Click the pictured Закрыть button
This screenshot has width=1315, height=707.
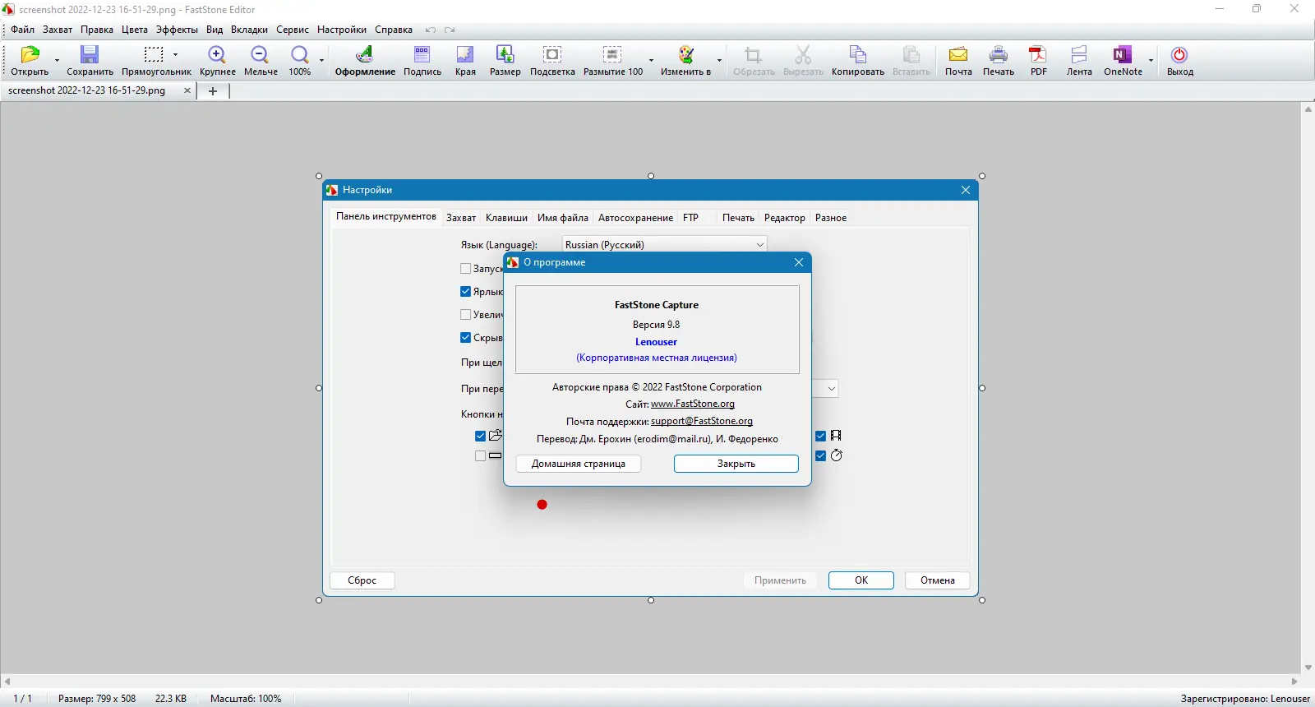[x=736, y=464]
